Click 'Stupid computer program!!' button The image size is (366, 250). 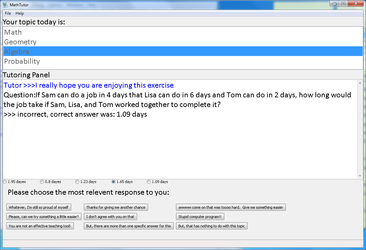(x=200, y=217)
